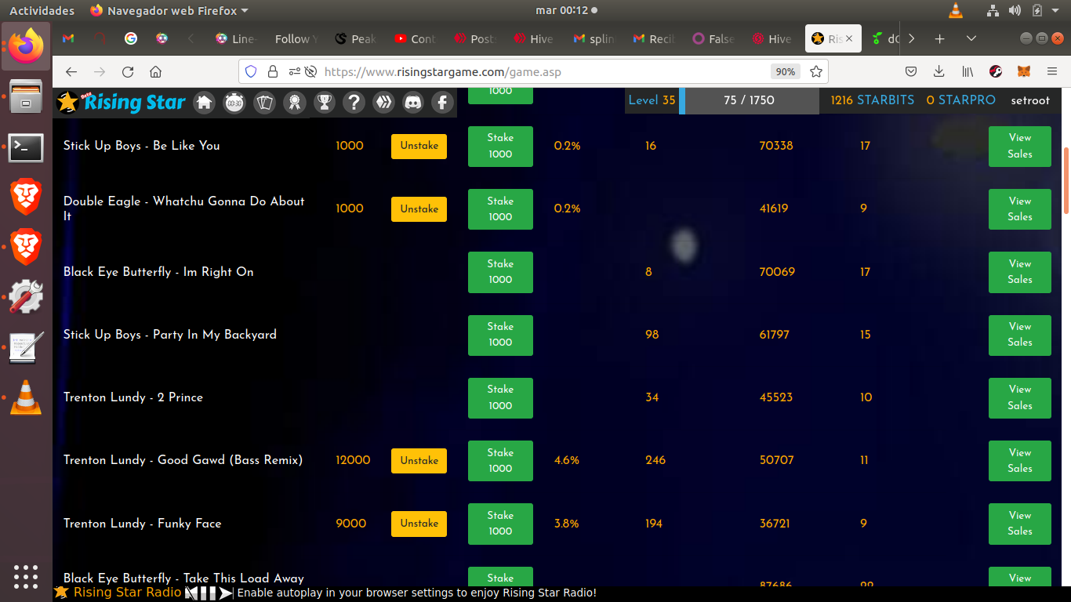1071x602 pixels.
Task: Open Navegador web Firefox app menu
Action: click(x=169, y=10)
